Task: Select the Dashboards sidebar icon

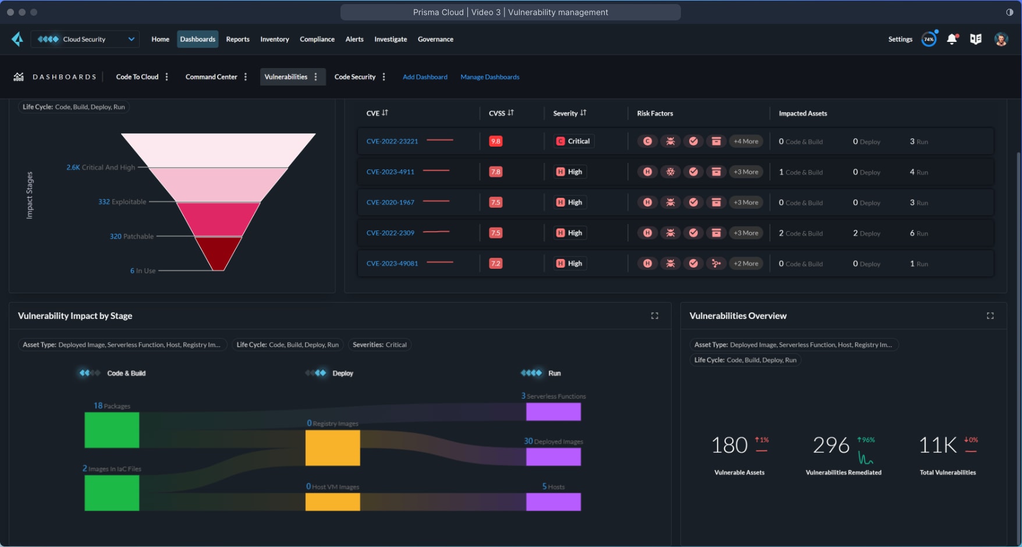Action: [x=19, y=76]
